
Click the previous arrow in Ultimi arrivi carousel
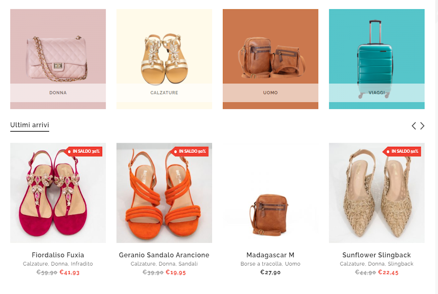(x=414, y=126)
